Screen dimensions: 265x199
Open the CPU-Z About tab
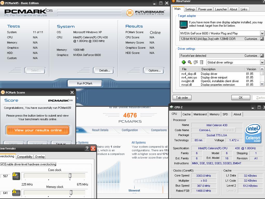(x=237, y=114)
